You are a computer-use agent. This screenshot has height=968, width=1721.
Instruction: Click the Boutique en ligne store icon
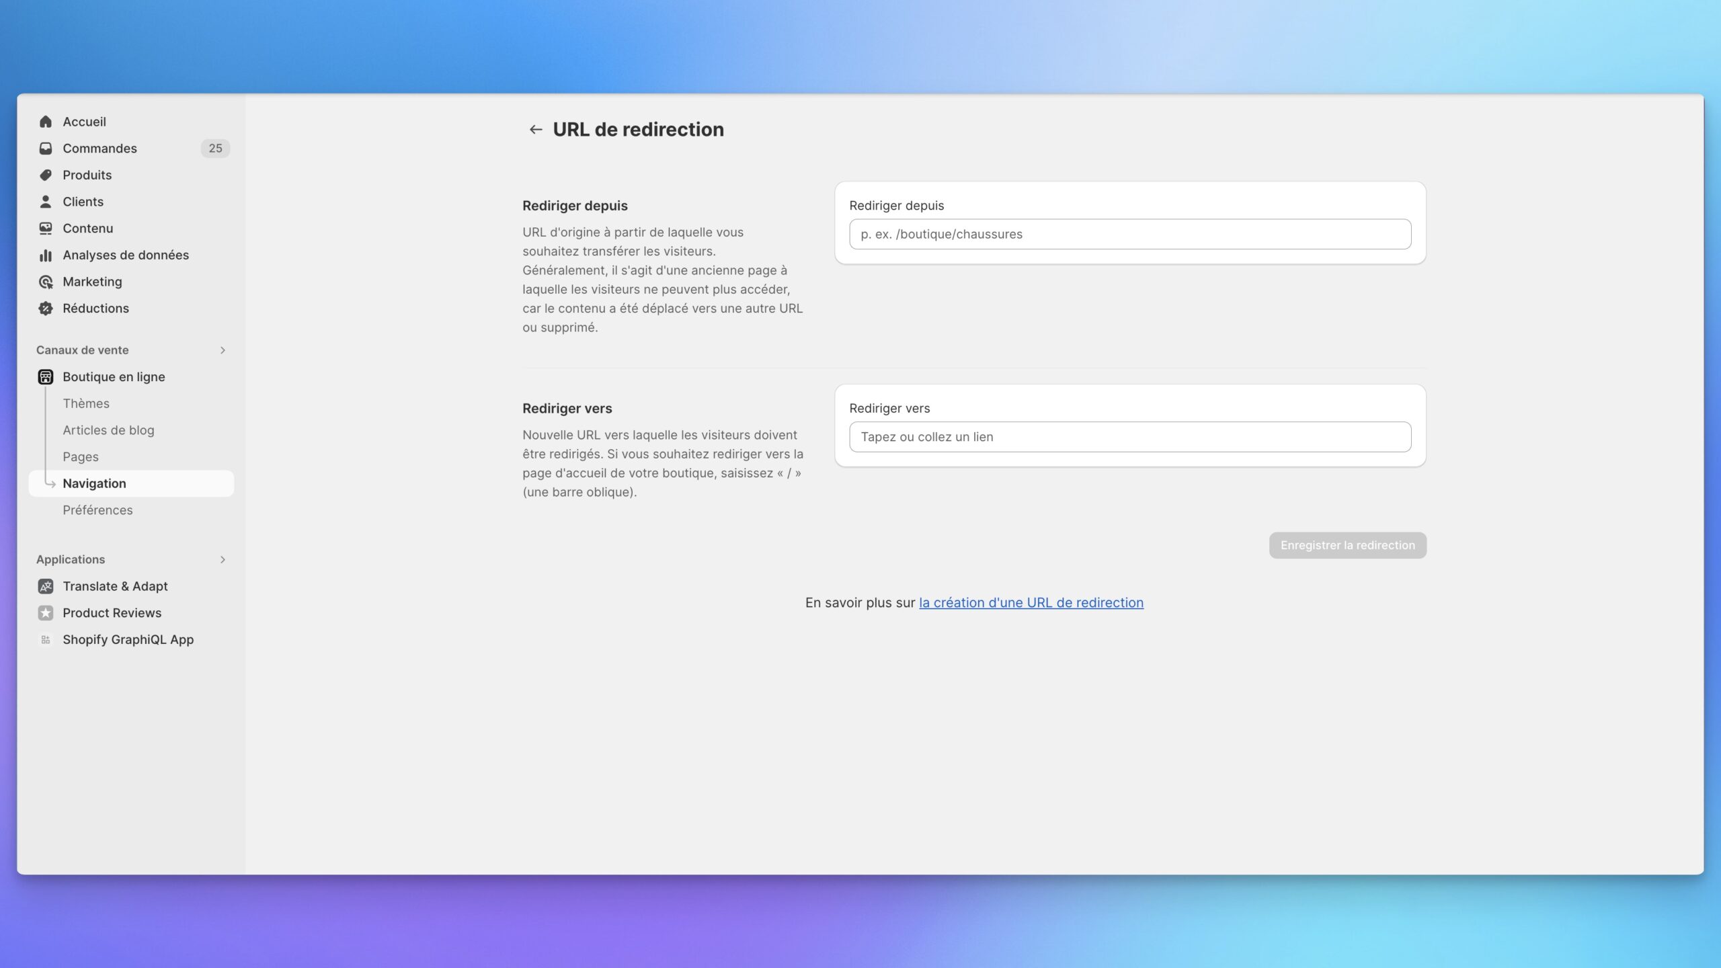click(x=46, y=377)
